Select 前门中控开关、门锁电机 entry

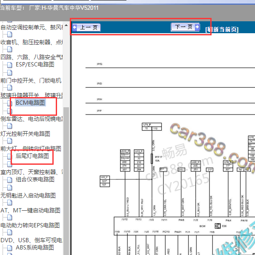tap(31, 80)
